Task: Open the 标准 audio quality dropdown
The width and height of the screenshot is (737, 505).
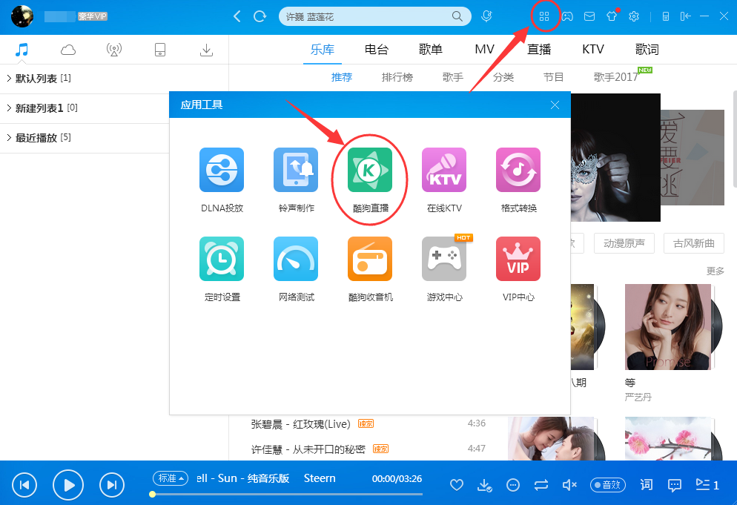Action: click(170, 478)
